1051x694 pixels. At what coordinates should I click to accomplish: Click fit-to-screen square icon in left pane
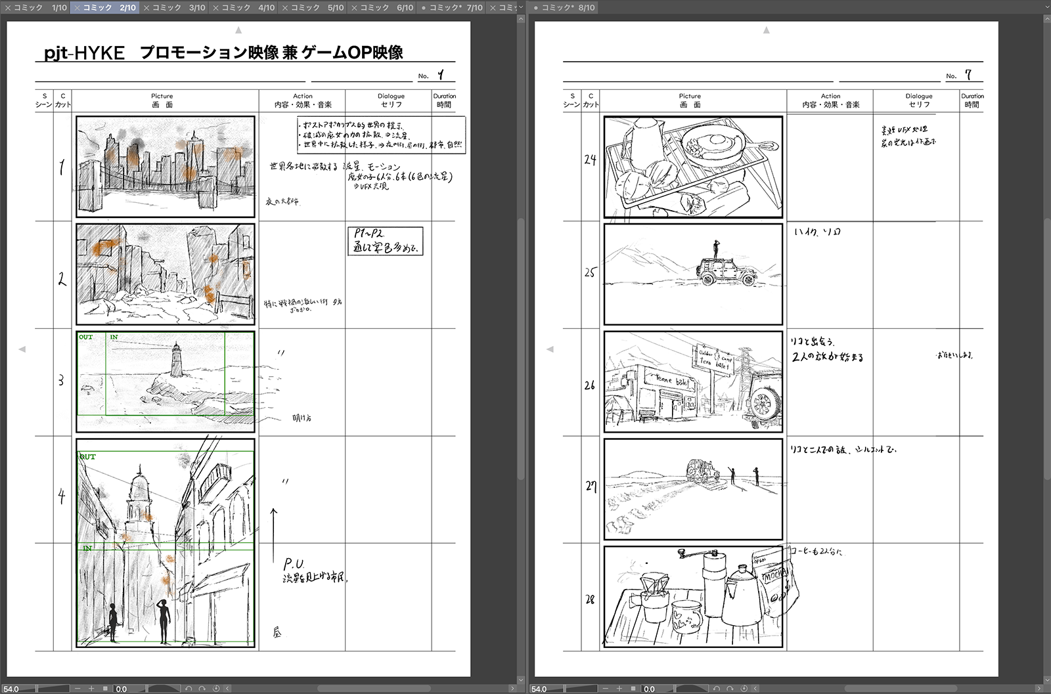(104, 689)
